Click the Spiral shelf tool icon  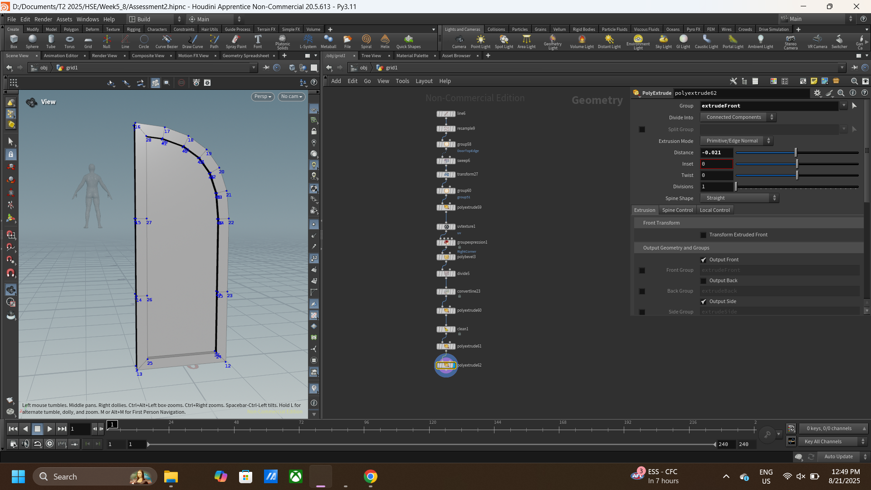pos(366,42)
